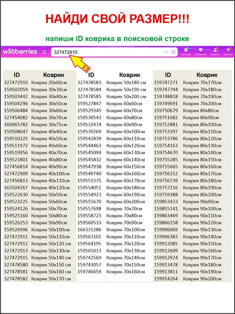
Task: Select ID 327472910 for Коврик 20x60см
Action: pos(16,83)
